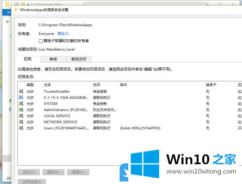Click the Administrators row user icon
This screenshot has width=242, height=184.
tap(21, 109)
